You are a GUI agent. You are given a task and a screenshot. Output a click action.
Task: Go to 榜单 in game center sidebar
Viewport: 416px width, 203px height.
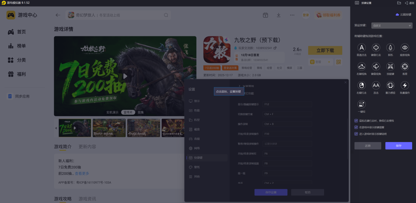click(17, 46)
